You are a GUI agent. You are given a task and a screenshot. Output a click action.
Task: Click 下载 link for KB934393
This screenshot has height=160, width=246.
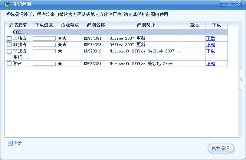pos(210,45)
